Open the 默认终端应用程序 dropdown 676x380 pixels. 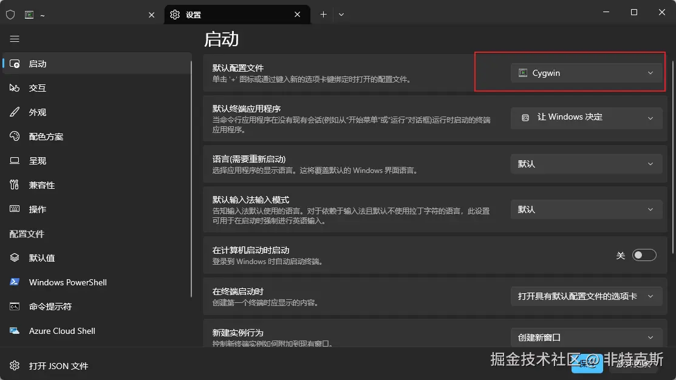[x=586, y=118]
